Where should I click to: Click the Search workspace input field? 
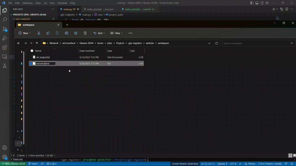(256, 43)
